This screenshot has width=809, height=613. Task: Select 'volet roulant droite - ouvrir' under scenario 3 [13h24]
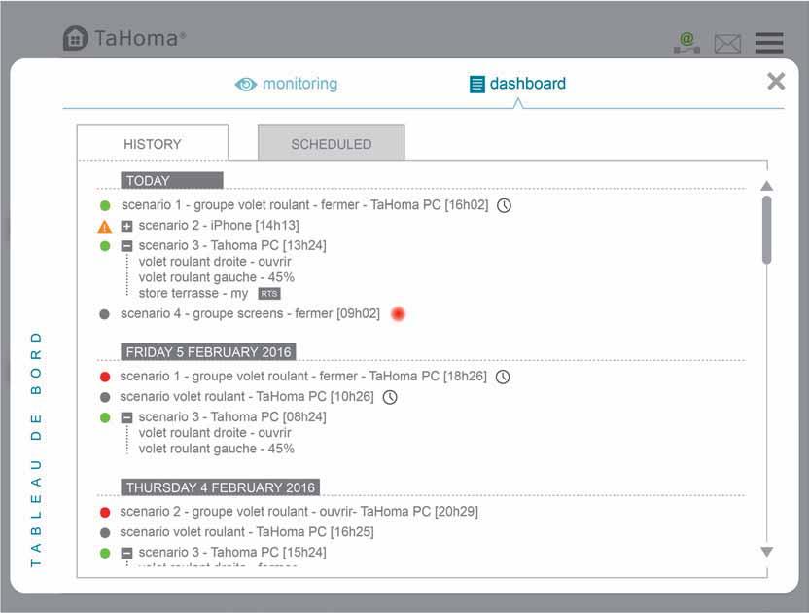tap(215, 262)
